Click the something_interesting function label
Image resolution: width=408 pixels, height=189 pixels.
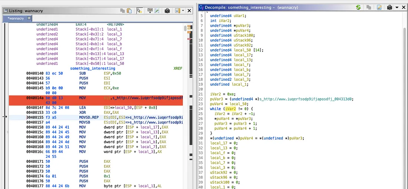(x=92, y=69)
